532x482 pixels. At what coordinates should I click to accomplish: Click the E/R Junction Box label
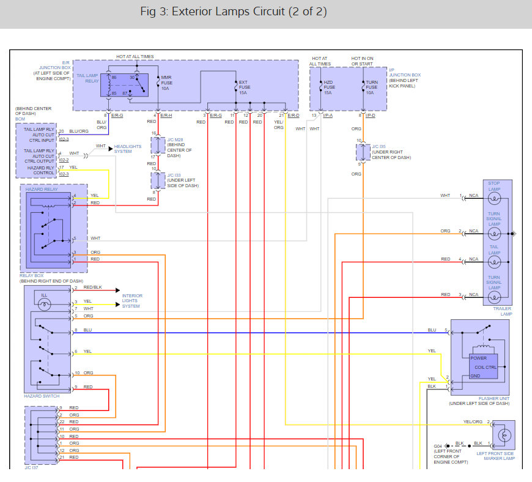[x=54, y=65]
